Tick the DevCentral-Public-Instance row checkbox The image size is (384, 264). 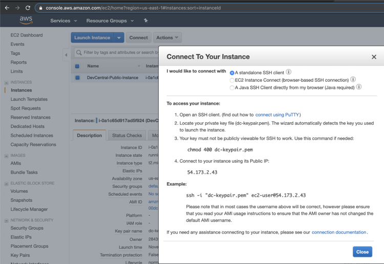(77, 78)
